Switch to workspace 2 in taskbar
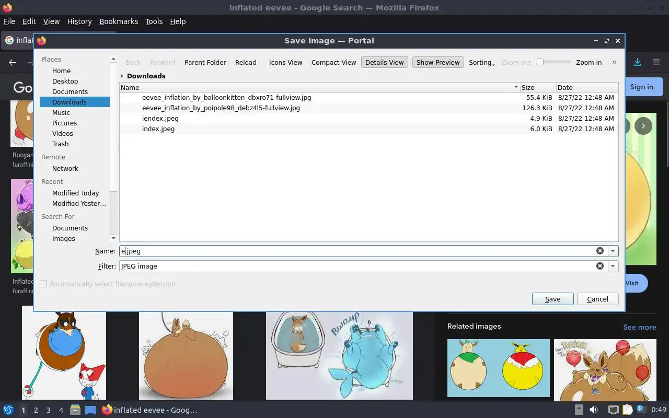 (x=36, y=410)
